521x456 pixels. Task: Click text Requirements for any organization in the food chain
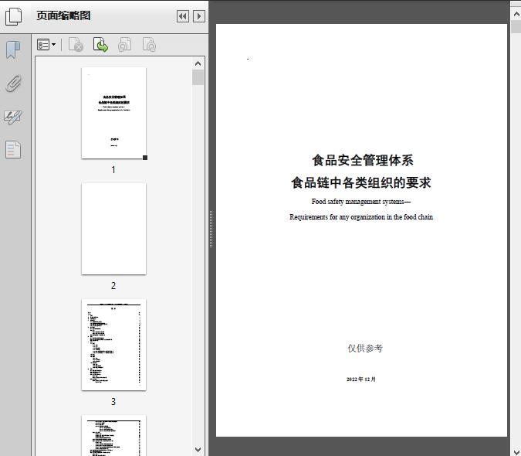[x=361, y=217]
